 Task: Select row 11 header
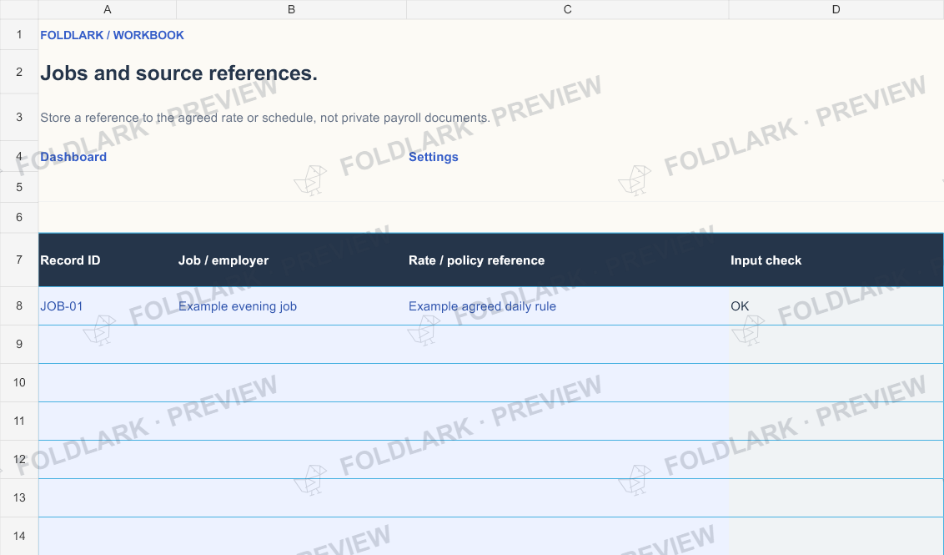[x=19, y=421]
